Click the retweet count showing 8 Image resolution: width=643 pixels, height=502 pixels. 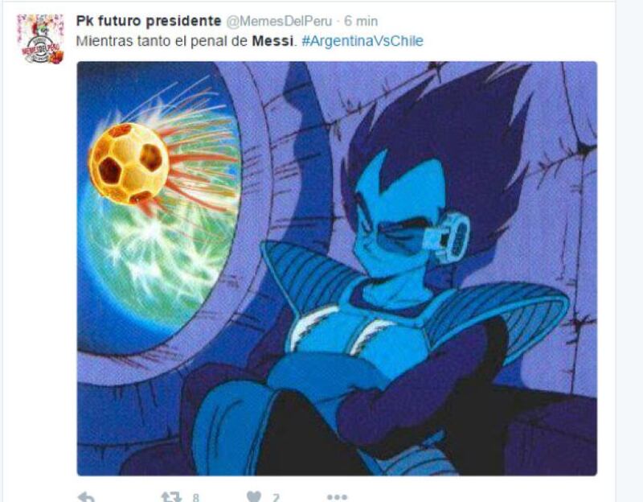[x=195, y=497]
